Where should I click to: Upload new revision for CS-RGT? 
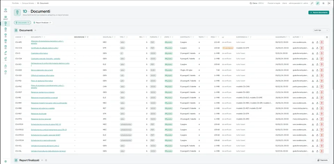[317, 92]
